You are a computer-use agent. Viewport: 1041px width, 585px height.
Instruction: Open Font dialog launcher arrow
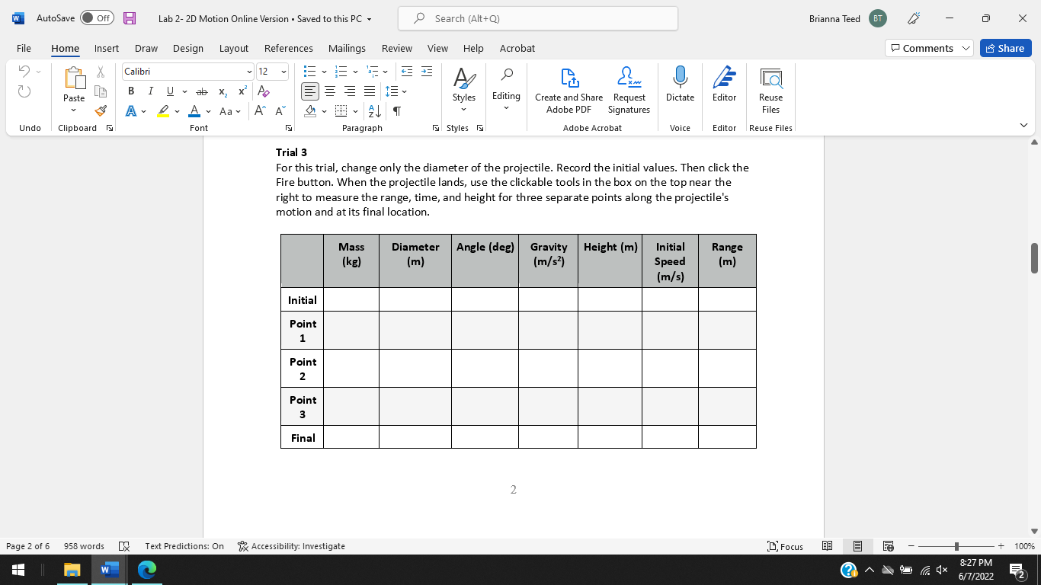pos(289,128)
